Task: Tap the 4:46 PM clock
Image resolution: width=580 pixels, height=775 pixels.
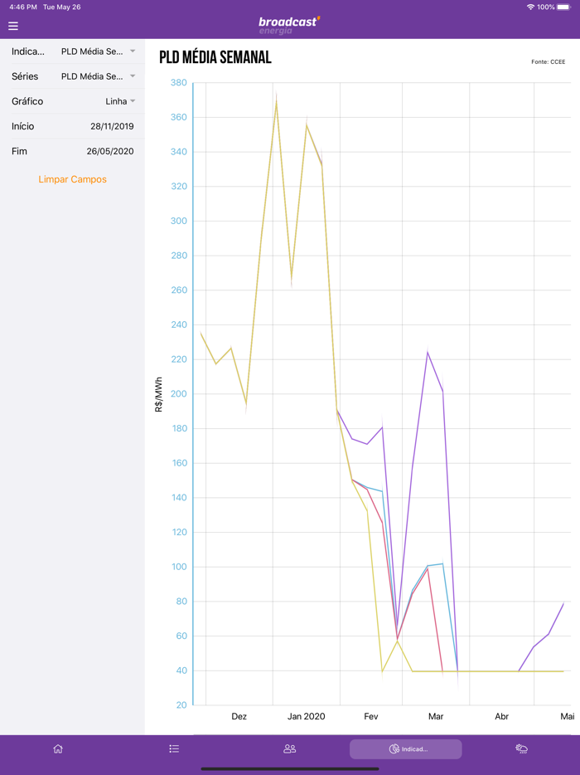Action: (23, 7)
